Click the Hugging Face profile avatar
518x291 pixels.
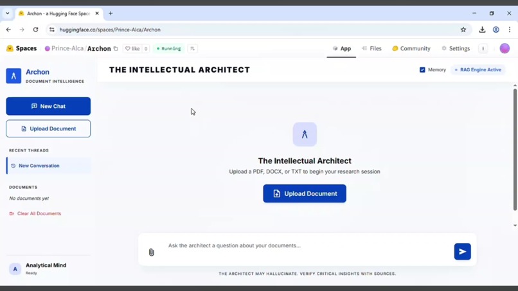(x=505, y=49)
